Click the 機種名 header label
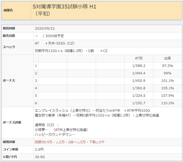 pos(8,10)
